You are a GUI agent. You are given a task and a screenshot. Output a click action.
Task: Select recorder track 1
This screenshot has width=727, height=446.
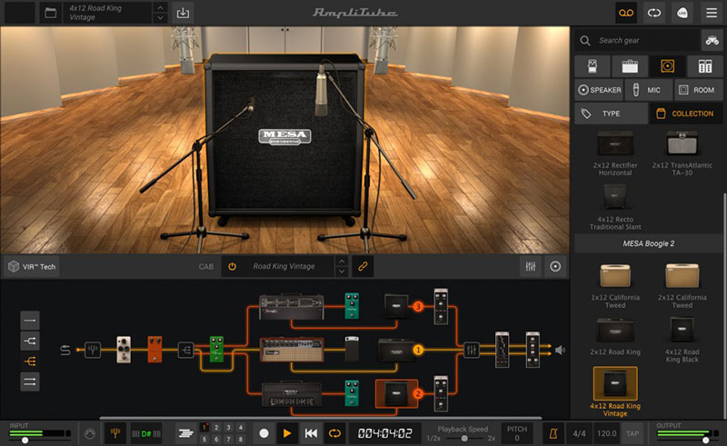pos(204,428)
